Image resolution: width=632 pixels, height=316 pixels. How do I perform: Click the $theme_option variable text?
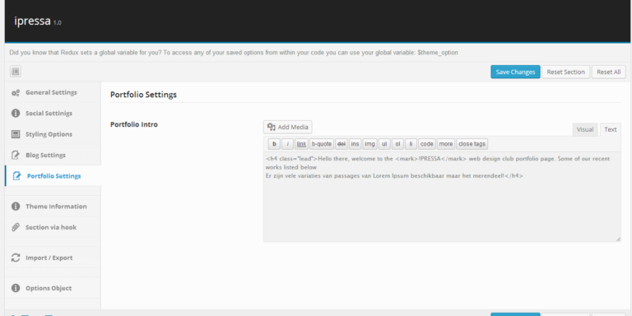[438, 53]
